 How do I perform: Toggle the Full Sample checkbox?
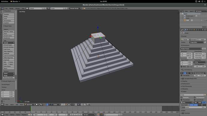tap(181, 76)
